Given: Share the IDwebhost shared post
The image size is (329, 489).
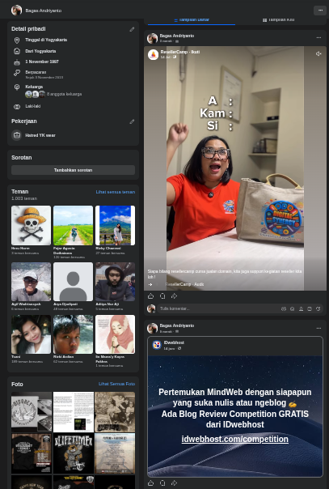Looking at the screenshot, I should point(174,483).
